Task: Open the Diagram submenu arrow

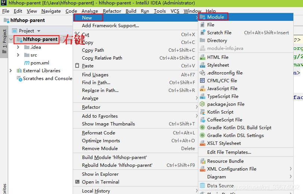Action: click(290, 176)
